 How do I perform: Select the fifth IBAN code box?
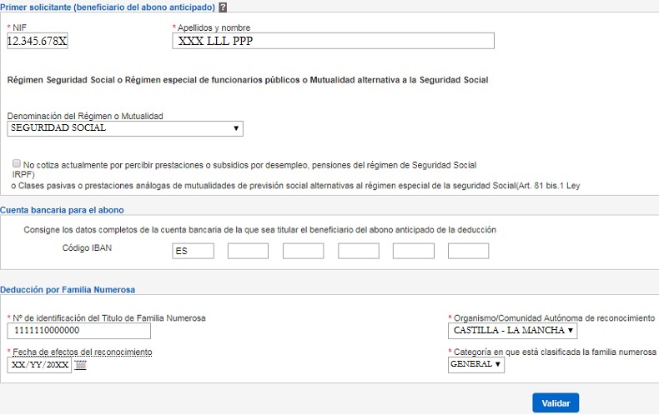click(x=414, y=251)
